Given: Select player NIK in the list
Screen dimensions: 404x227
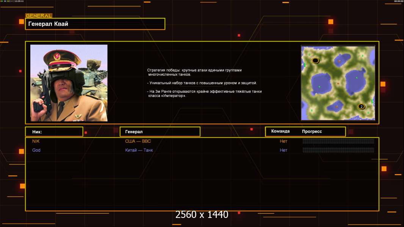Looking at the screenshot, I should [36, 141].
